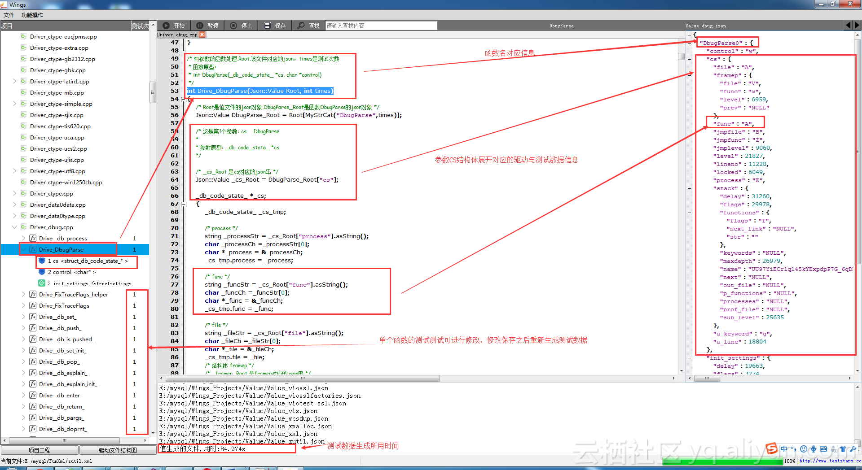Click the project tree vertical scrollbar thumb
The height and width of the screenshot is (470, 862).
click(153, 92)
